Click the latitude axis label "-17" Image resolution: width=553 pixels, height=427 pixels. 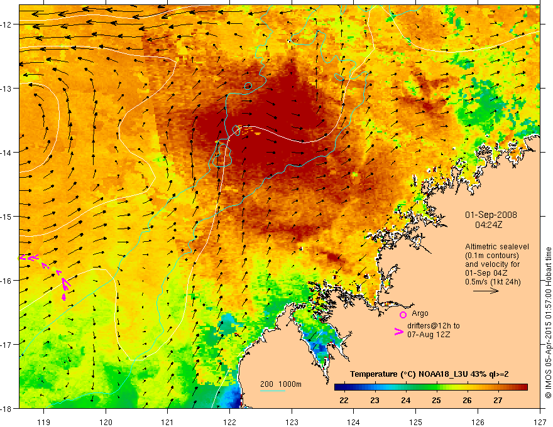click(6, 345)
